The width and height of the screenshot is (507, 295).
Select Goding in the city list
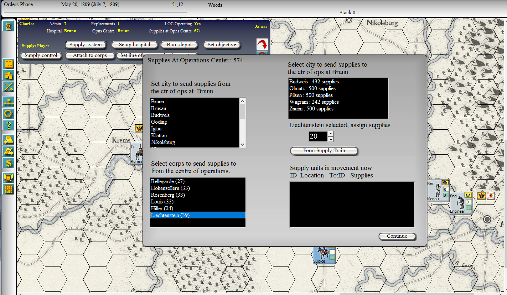(195, 122)
